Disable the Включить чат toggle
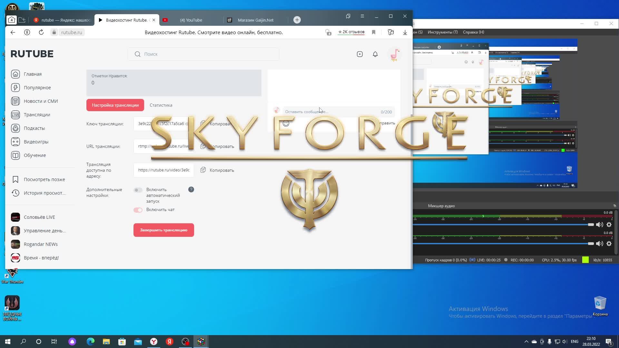Viewport: 619px width, 348px height. tap(138, 210)
